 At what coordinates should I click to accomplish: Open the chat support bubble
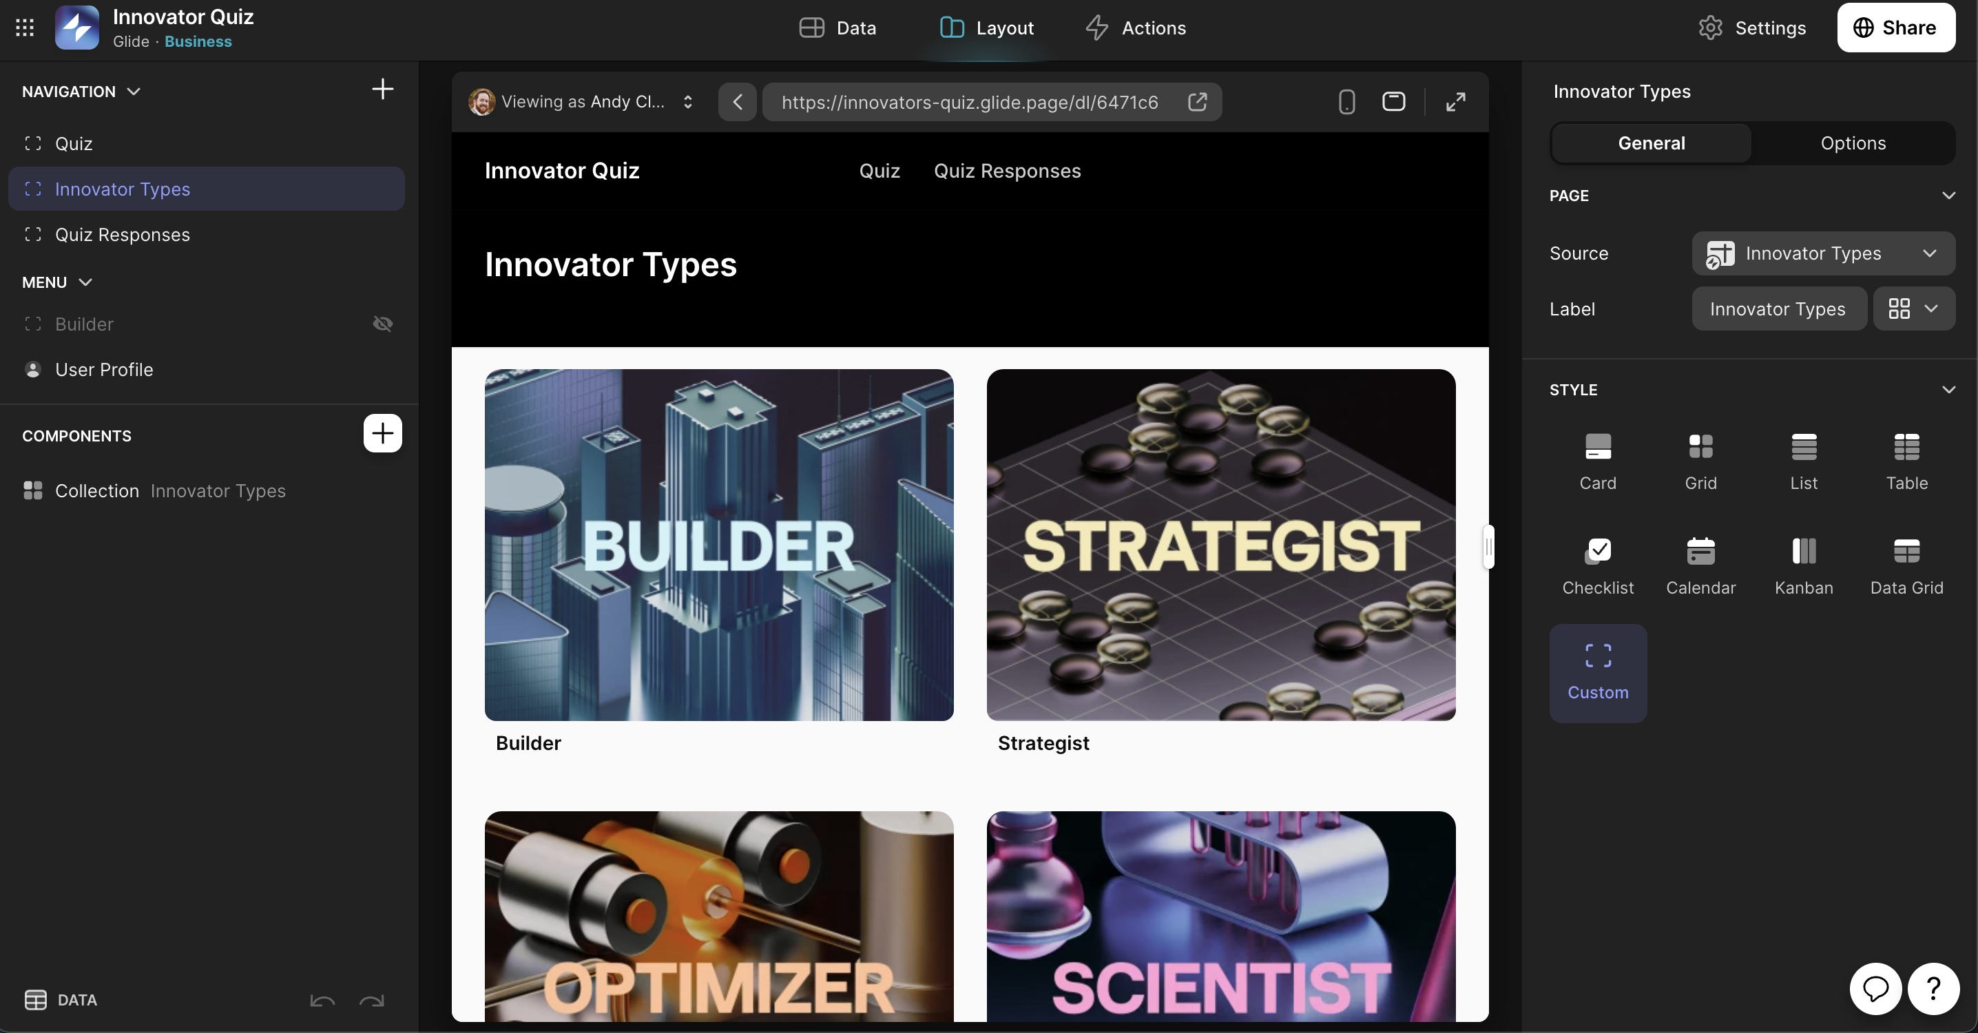(1875, 989)
